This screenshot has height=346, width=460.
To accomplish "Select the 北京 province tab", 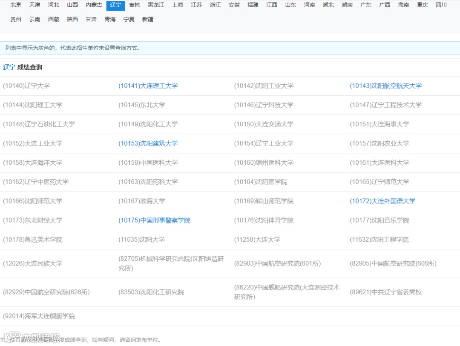I will [x=16, y=5].
